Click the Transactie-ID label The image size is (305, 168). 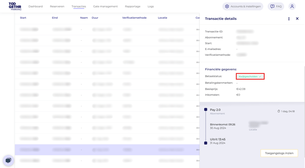click(214, 31)
